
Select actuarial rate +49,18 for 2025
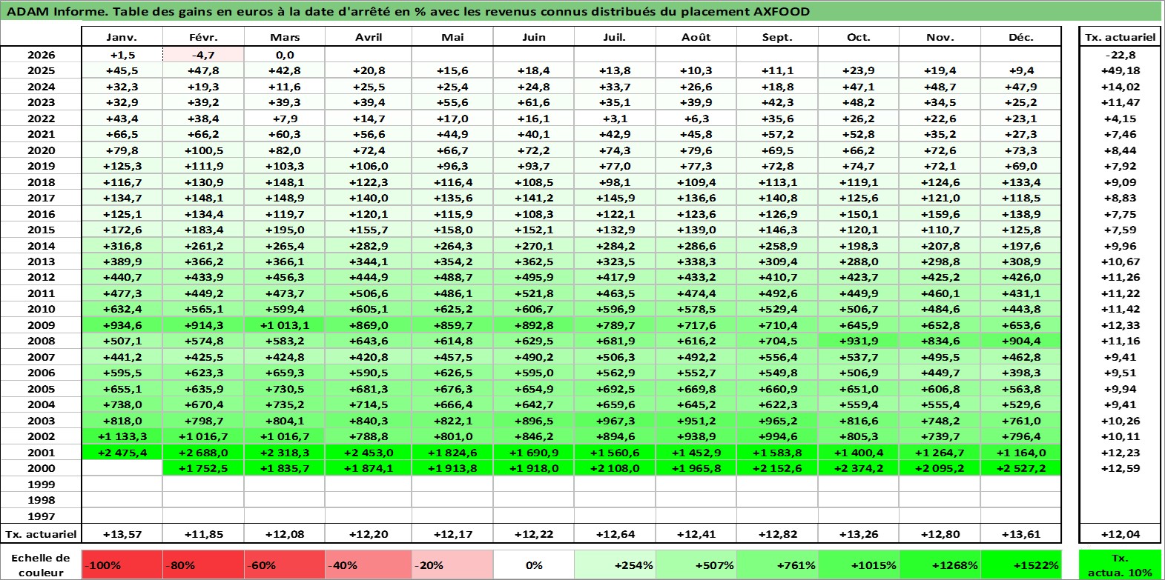click(1121, 70)
